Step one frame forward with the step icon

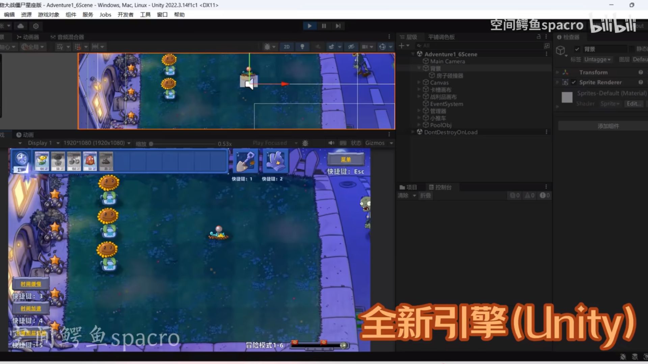pos(338,26)
